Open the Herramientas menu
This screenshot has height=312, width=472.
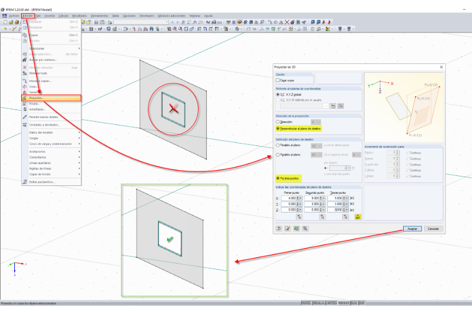[x=99, y=16]
